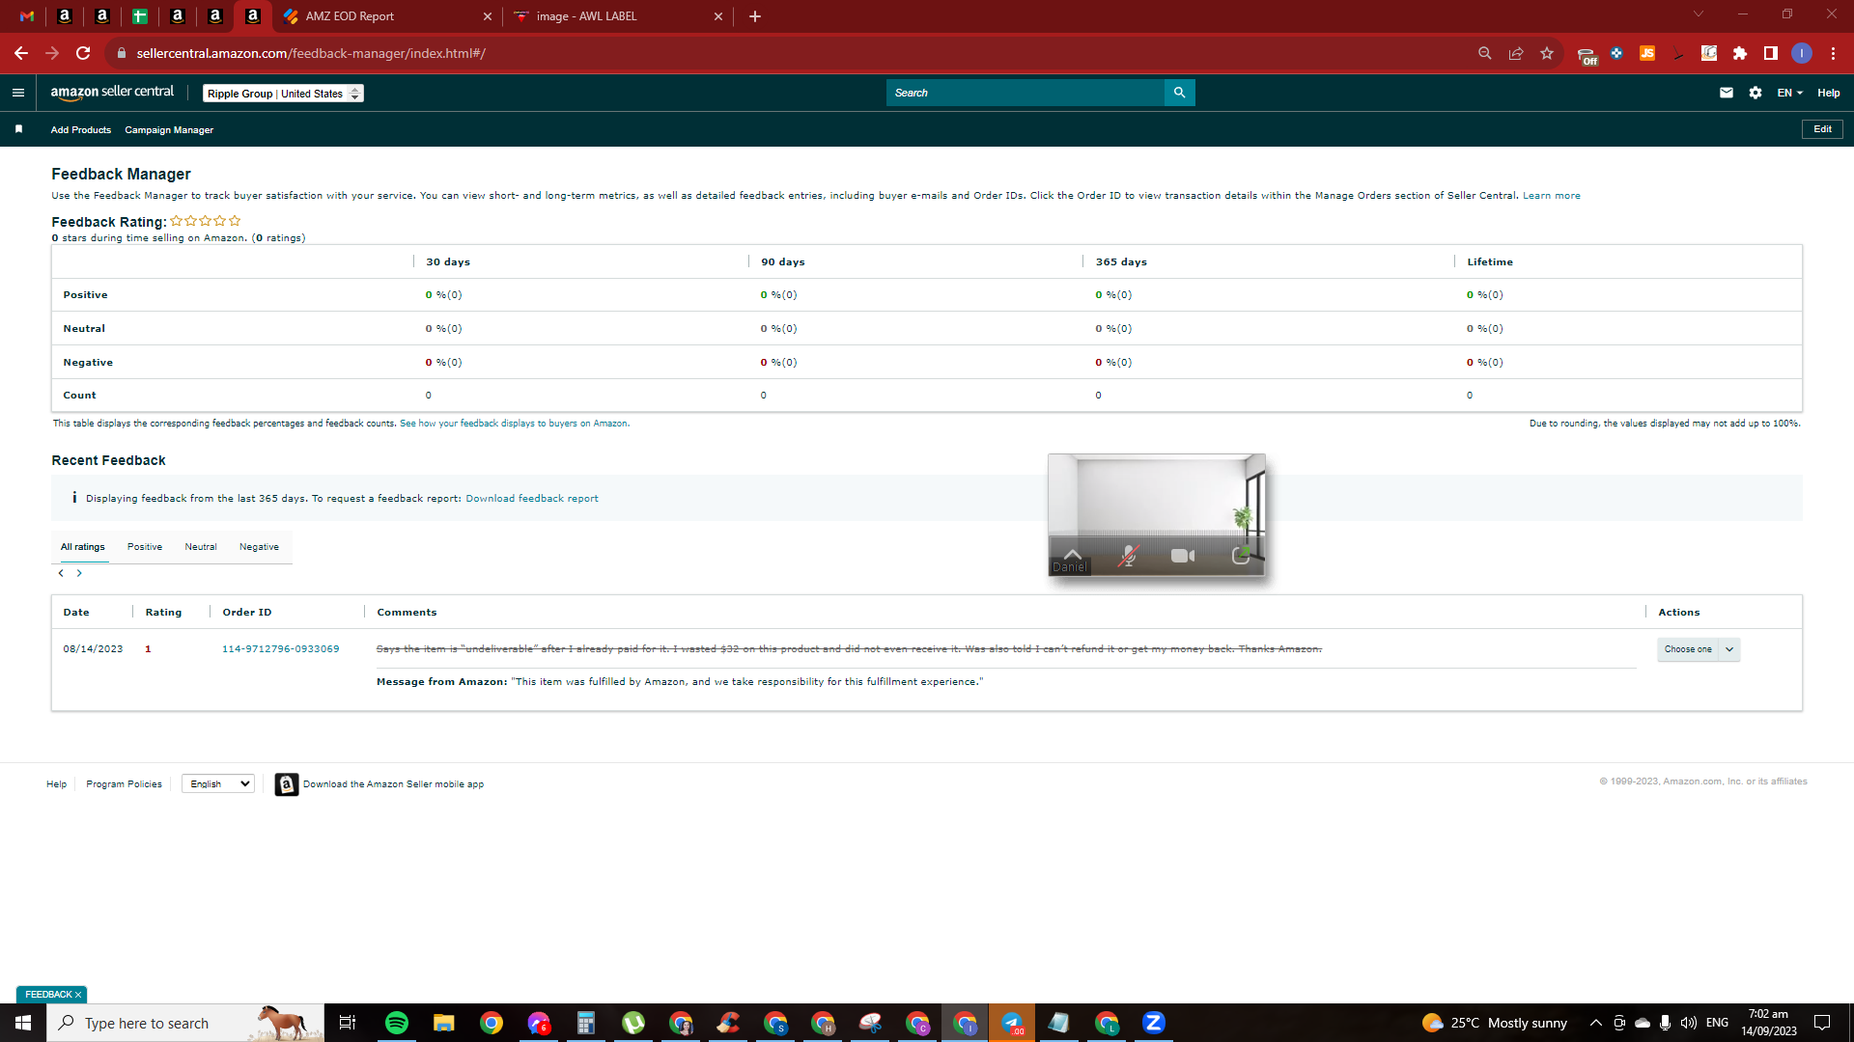
Task: Click the Amazon mobile app icon
Action: pos(286,784)
